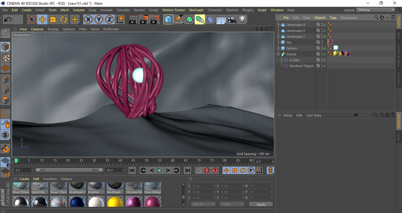The width and height of the screenshot is (402, 213).
Task: Open the Deformer bend icon
Action: click(x=211, y=20)
